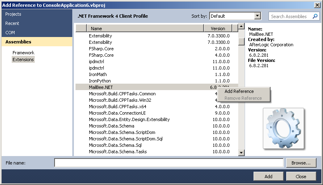Screen dimensions: 323x185
Task: Sort list by Version column header
Action: pos(218,29)
